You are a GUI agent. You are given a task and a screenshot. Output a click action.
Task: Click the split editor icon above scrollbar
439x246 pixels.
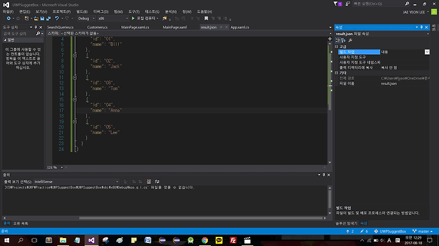[x=330, y=39]
